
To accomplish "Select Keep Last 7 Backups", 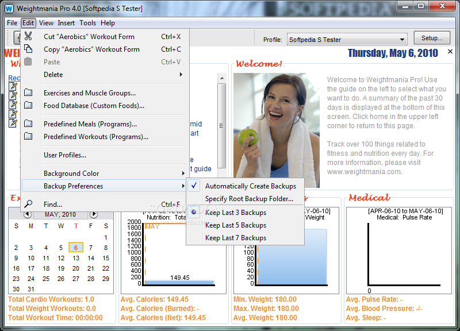I will 246,237.
